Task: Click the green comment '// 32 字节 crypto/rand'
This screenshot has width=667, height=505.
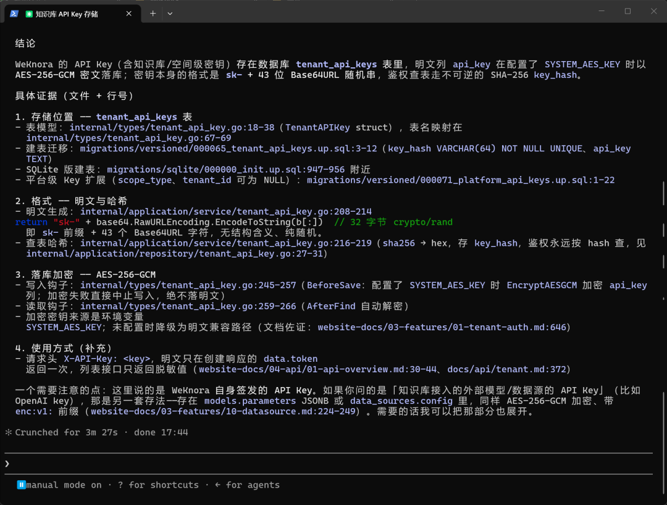Action: (393, 222)
